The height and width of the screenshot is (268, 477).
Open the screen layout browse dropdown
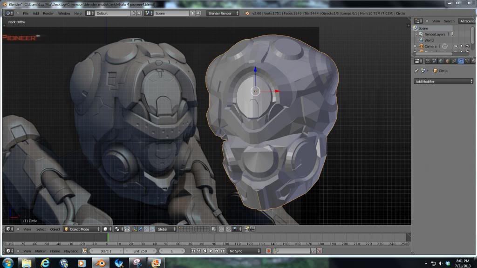[89, 13]
